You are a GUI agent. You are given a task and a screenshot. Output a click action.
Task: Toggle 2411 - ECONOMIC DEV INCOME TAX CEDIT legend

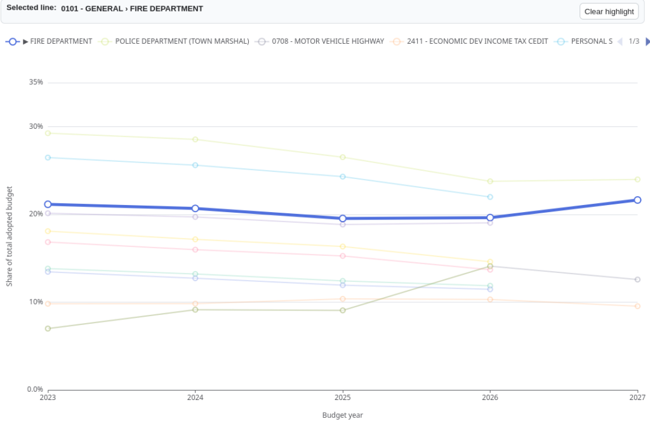click(469, 41)
